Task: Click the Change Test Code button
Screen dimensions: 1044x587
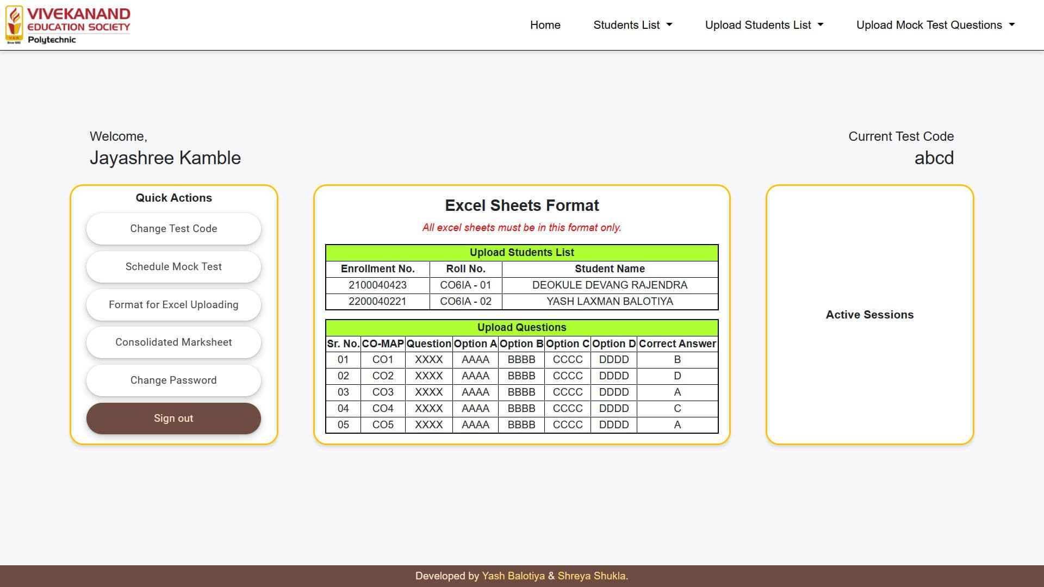Action: (x=173, y=228)
